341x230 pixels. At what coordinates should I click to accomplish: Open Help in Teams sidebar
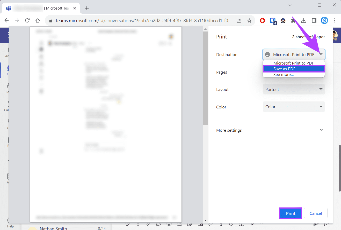(11, 223)
